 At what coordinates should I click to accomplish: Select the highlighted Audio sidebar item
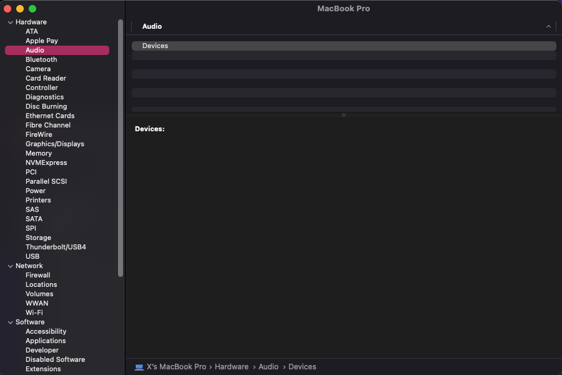coord(57,50)
